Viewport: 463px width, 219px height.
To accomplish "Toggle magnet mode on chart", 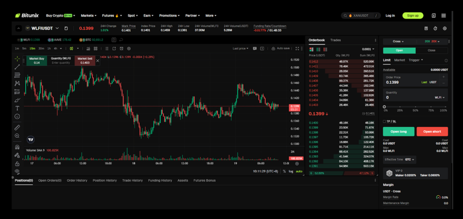I will click(17, 147).
